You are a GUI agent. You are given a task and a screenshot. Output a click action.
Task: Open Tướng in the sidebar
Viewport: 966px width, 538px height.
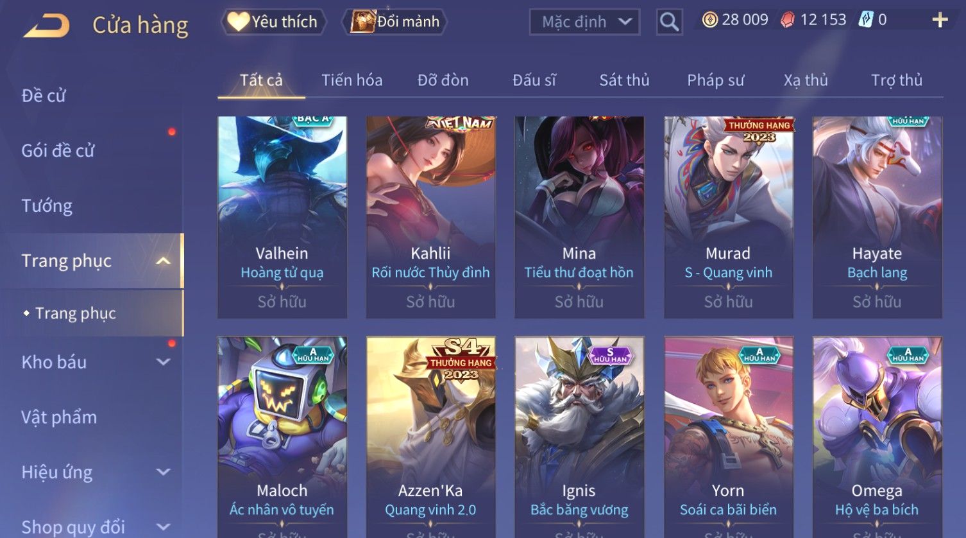(x=47, y=206)
